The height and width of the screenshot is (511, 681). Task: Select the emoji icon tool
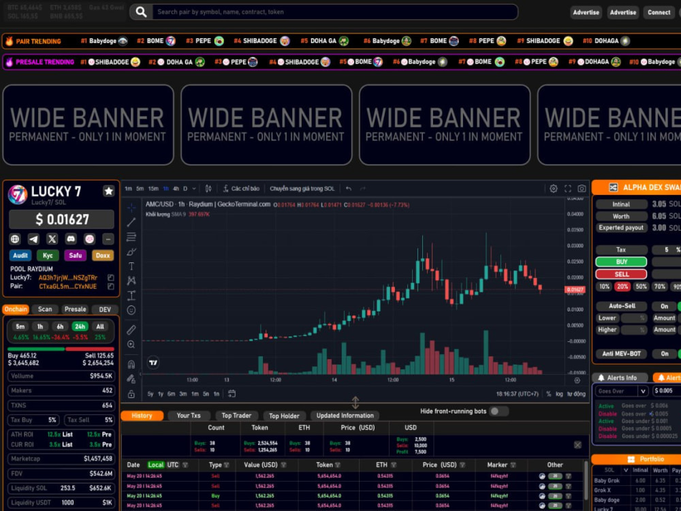tap(131, 310)
